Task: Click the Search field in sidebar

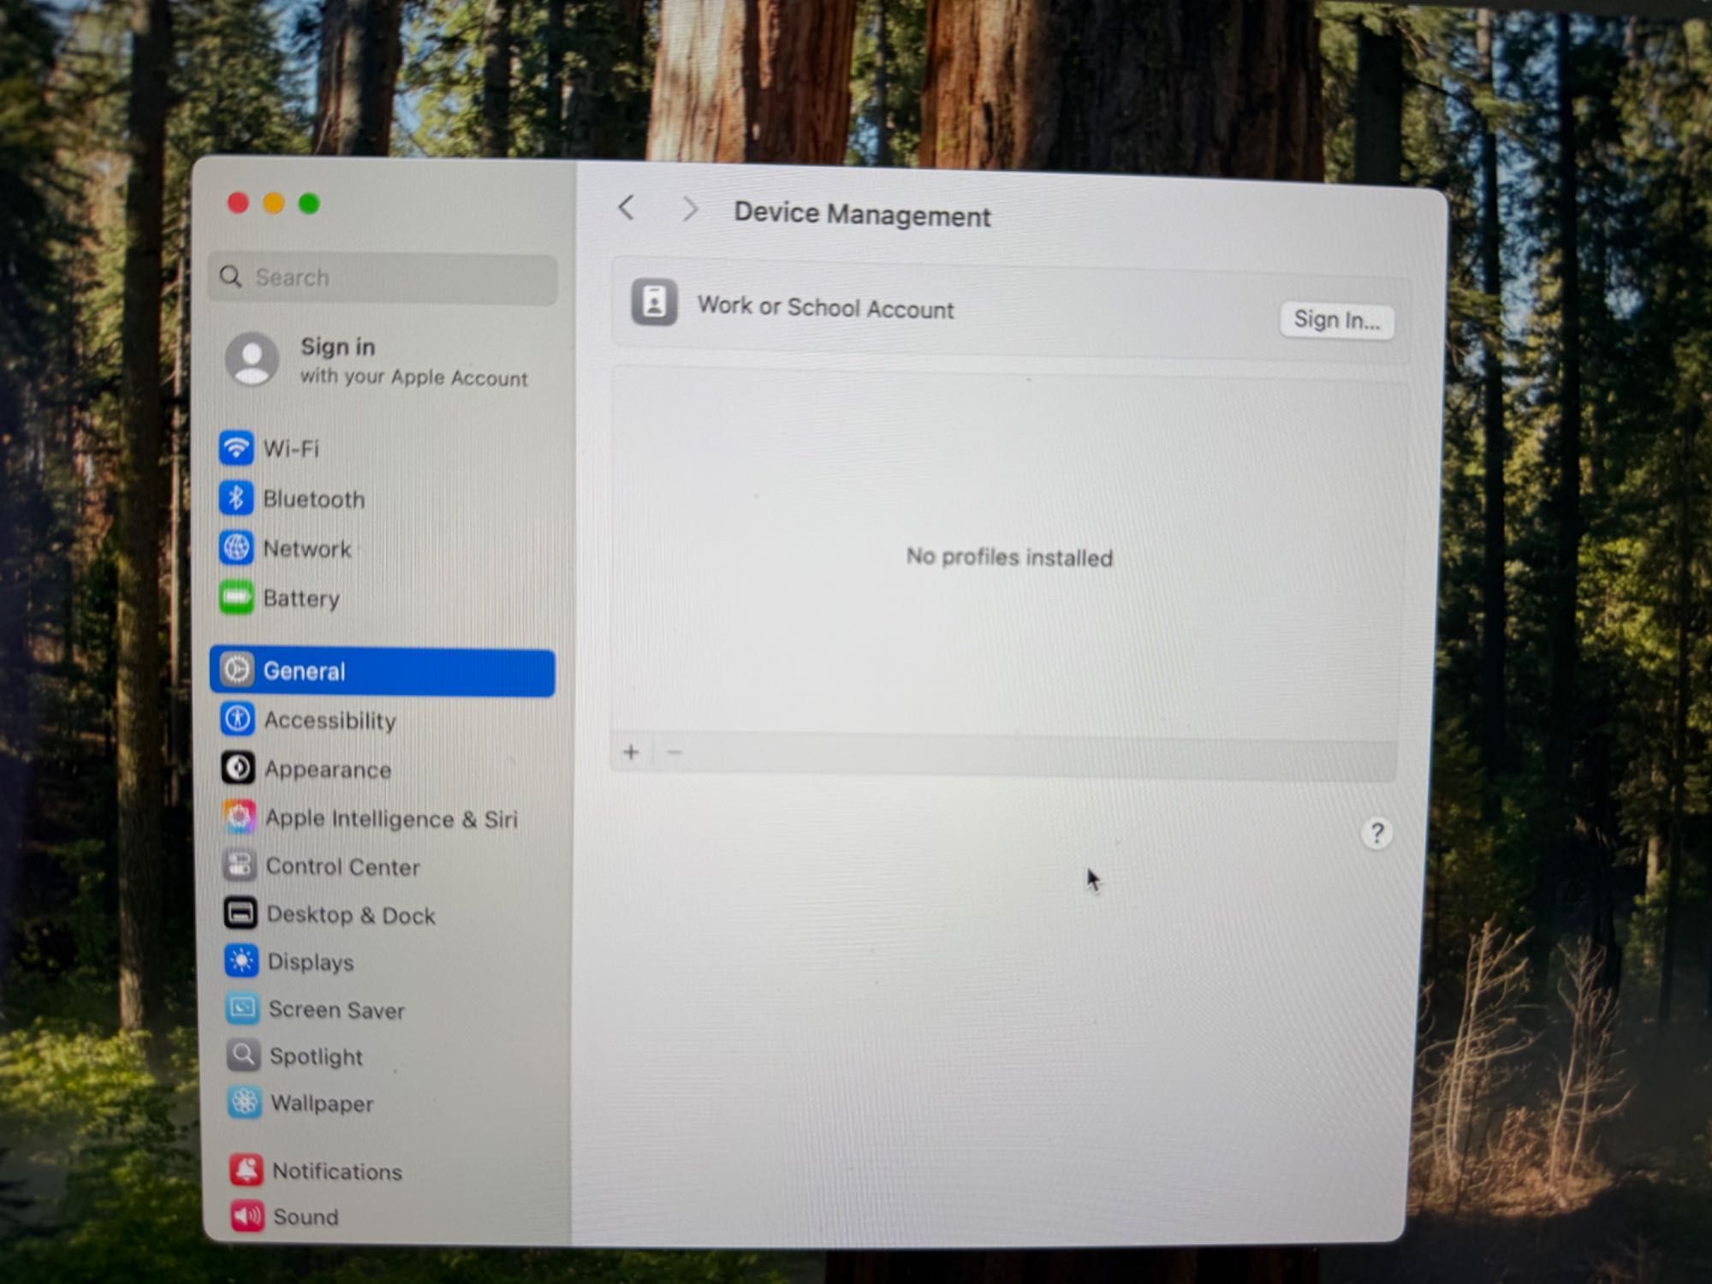Action: (x=383, y=277)
